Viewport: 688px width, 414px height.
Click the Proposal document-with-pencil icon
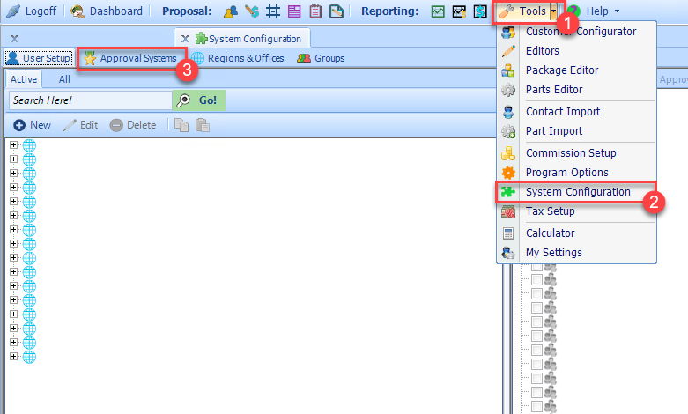tap(337, 11)
